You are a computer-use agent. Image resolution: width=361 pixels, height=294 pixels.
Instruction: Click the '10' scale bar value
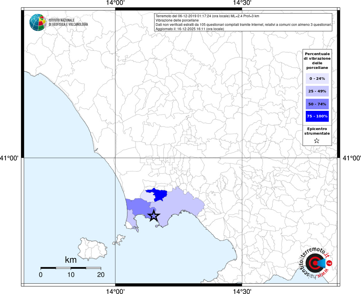71,275
